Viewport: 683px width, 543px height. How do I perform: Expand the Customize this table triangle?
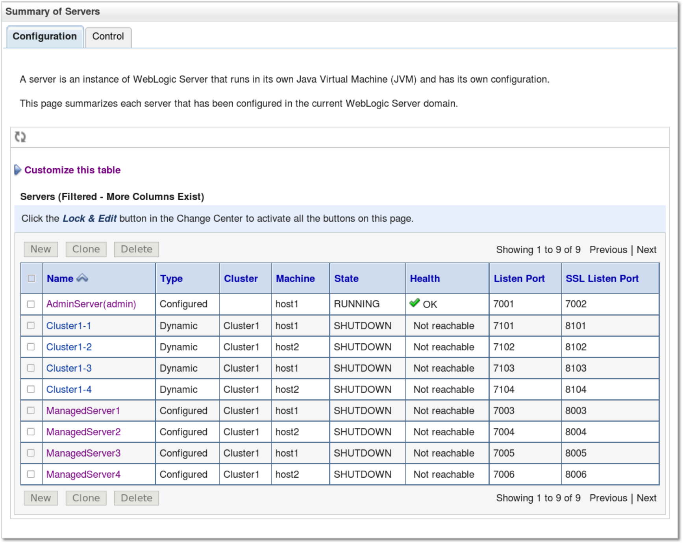pyautogui.click(x=18, y=170)
